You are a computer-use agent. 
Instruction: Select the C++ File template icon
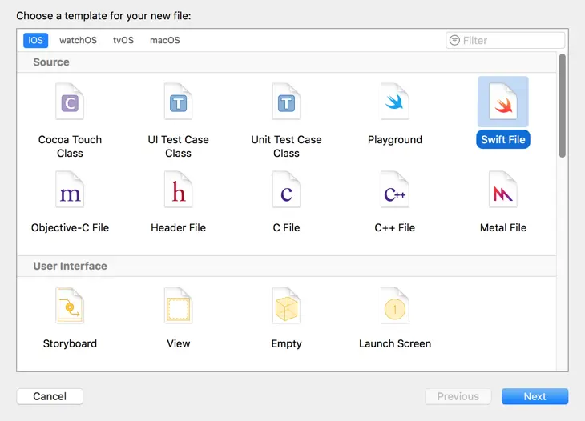[x=394, y=192]
